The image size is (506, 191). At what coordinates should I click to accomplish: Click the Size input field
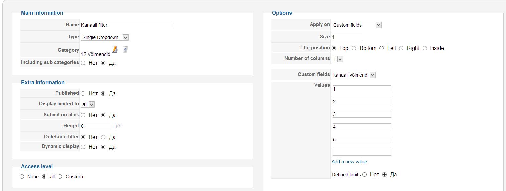point(347,37)
